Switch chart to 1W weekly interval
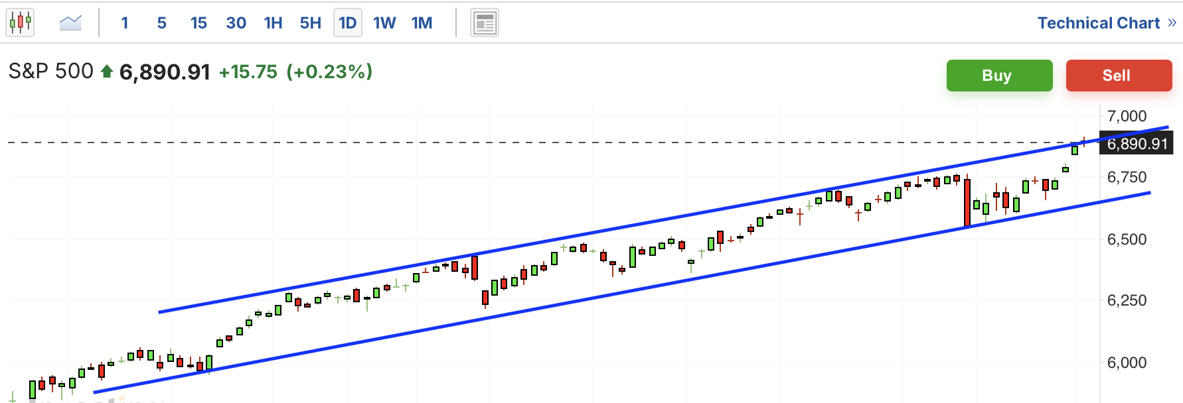This screenshot has width=1183, height=403. [385, 23]
